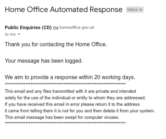Expand recipient details arrow beside "to me"
Screen dimensions: 166x139
pyautogui.click(x=19, y=34)
